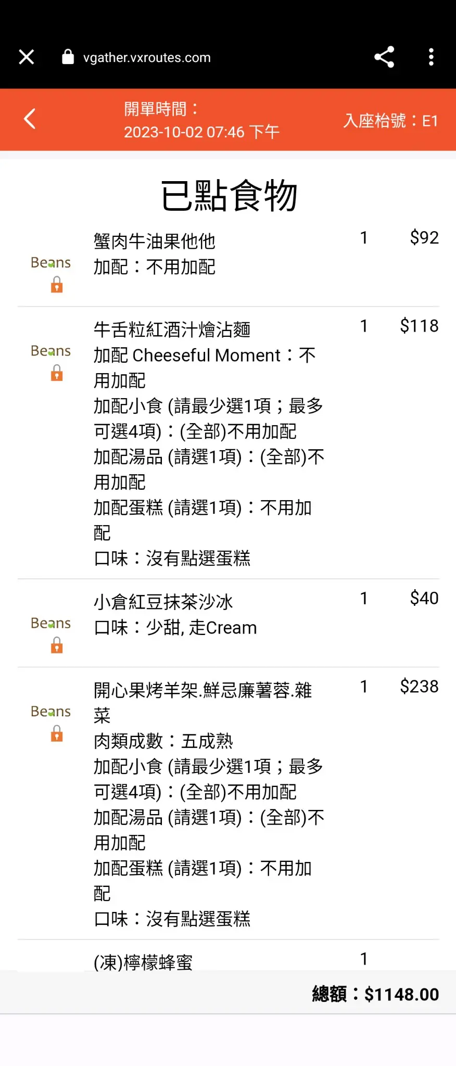The height and width of the screenshot is (1066, 456).
Task: Tap Beans logo beside 蟹肉牛油果他他
Action: (50, 262)
